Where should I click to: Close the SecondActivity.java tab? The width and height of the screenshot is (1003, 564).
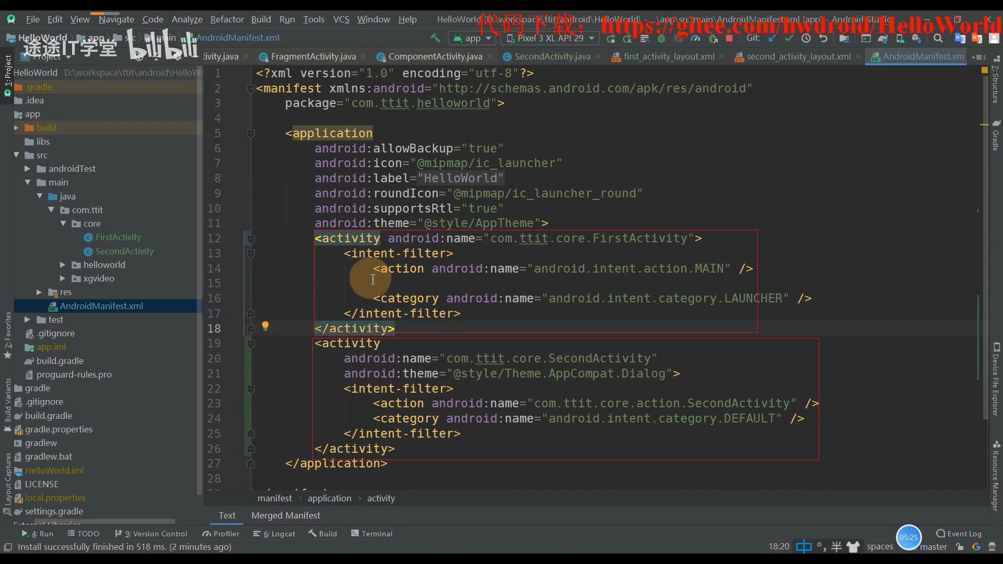pos(598,56)
